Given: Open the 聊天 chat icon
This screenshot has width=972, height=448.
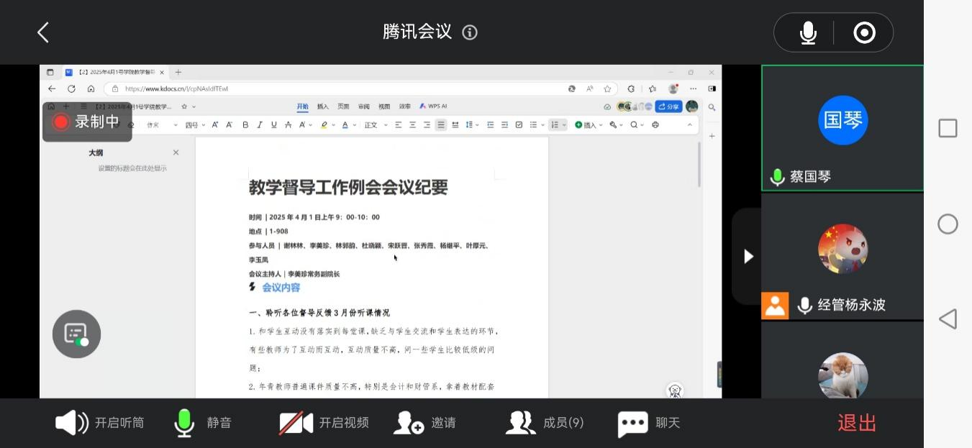Looking at the screenshot, I should (632, 423).
